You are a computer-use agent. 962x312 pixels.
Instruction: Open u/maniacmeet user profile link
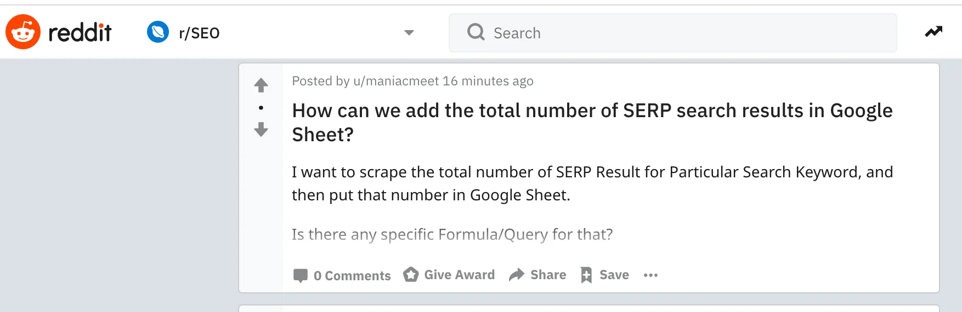(396, 81)
